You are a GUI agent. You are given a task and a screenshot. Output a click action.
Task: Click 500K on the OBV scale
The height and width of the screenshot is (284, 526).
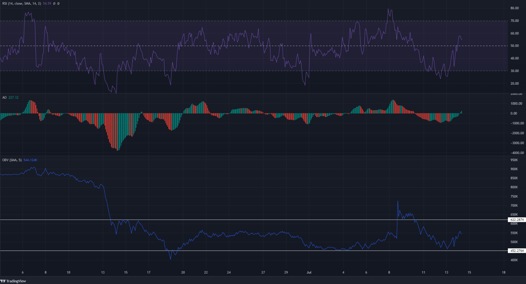(x=514, y=242)
